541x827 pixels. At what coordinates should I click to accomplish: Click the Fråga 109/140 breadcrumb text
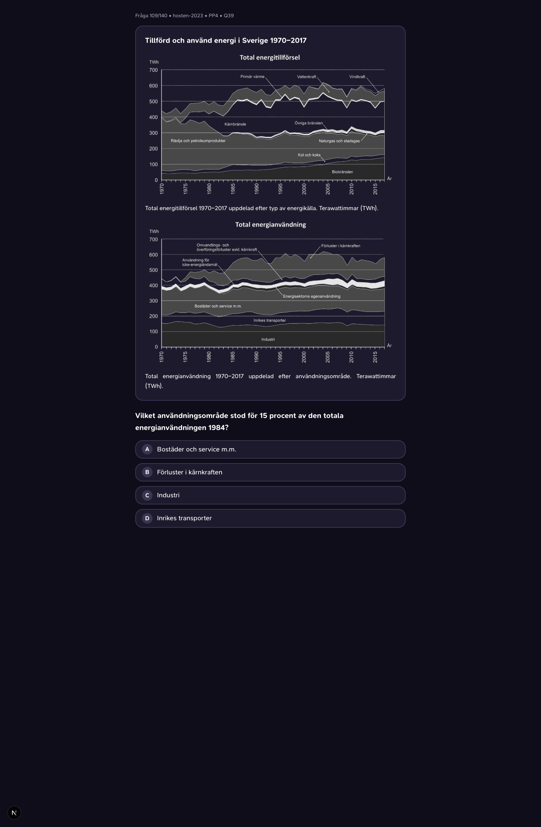point(151,16)
